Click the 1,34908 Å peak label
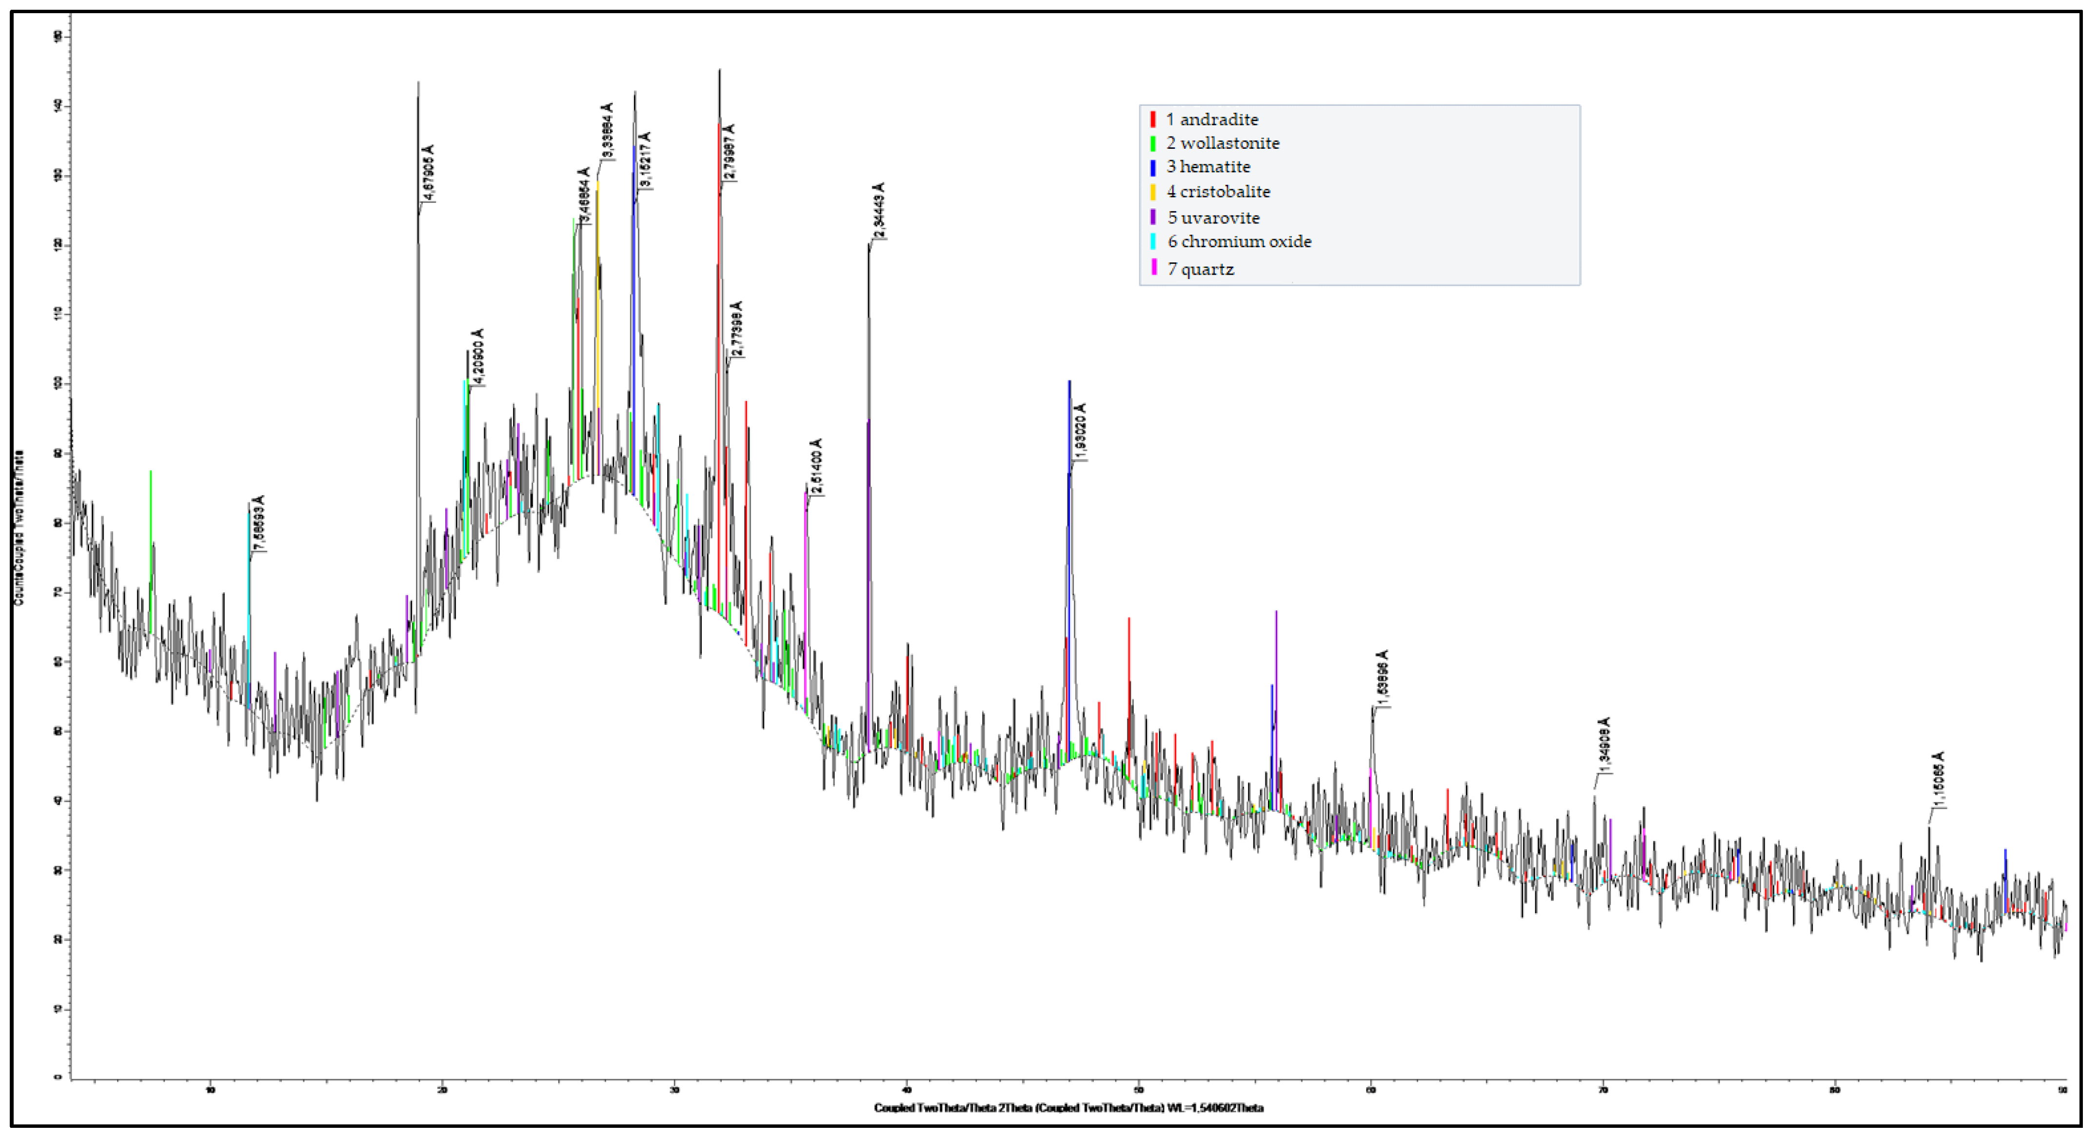 click(1603, 745)
